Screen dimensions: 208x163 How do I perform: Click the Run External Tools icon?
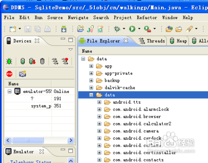[148, 29]
